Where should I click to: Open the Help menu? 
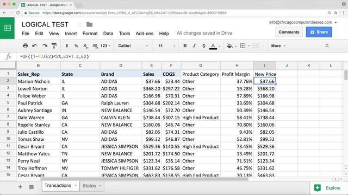click(164, 34)
